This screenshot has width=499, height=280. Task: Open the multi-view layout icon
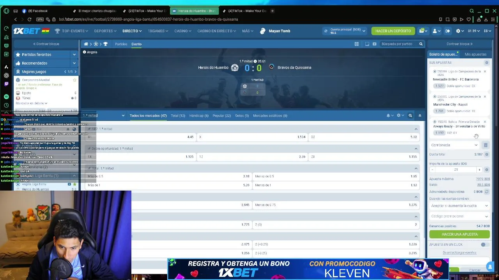(356, 44)
